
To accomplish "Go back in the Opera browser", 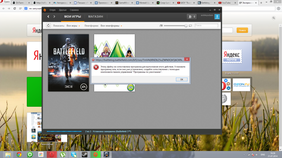I will pyautogui.click(x=4, y=8).
